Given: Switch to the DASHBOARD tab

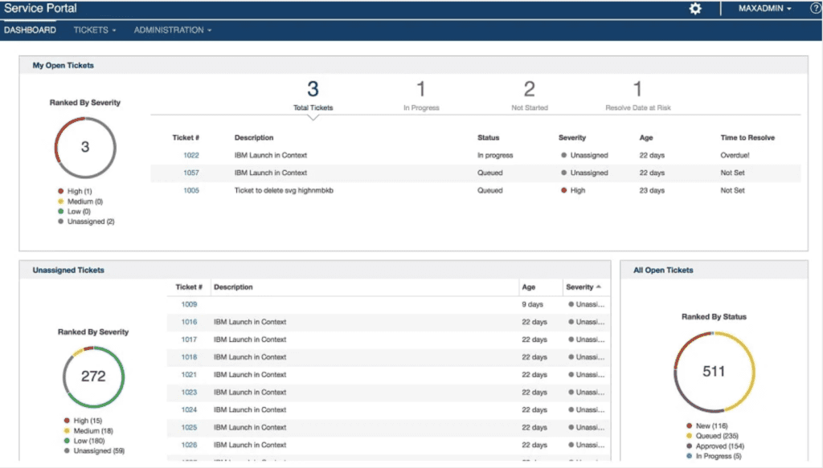Looking at the screenshot, I should tap(30, 29).
